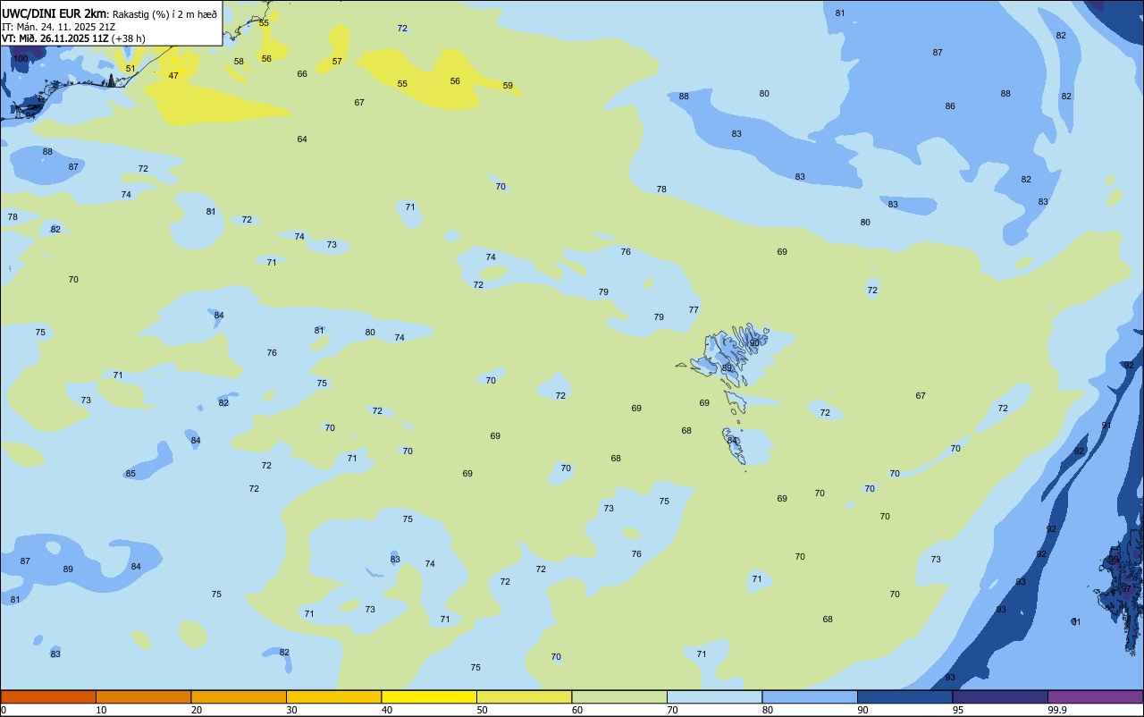Click the legend tick label '50'
This screenshot has width=1144, height=717.
pyautogui.click(x=482, y=710)
